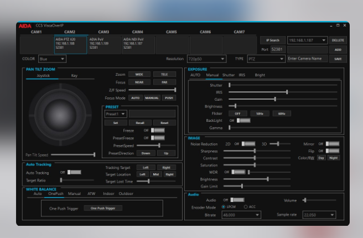Click the ADD button
This screenshot has height=238, width=363.
(x=338, y=50)
